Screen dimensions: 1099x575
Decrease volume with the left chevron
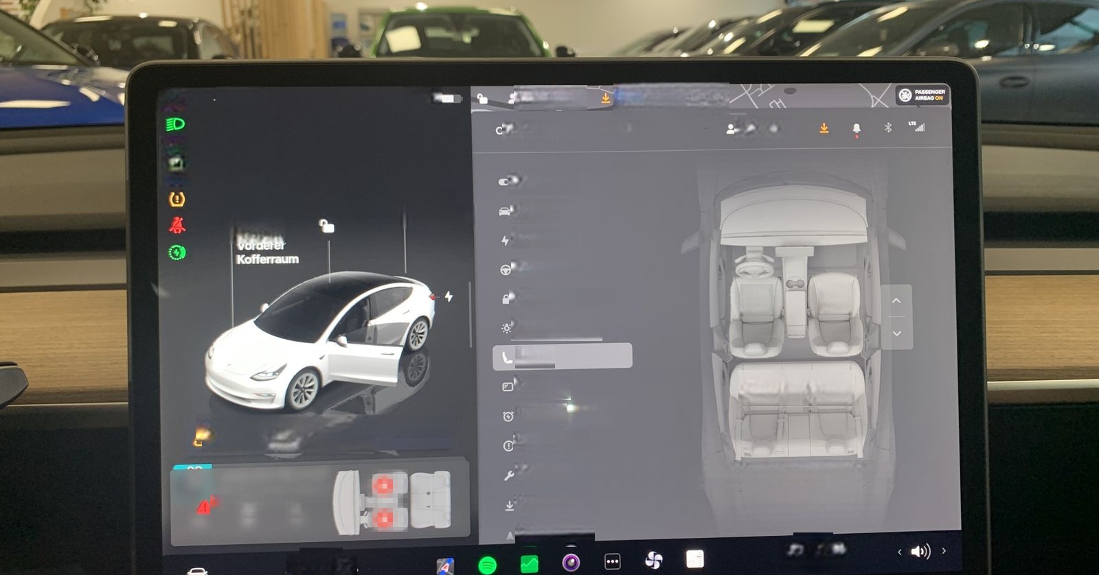coord(899,552)
